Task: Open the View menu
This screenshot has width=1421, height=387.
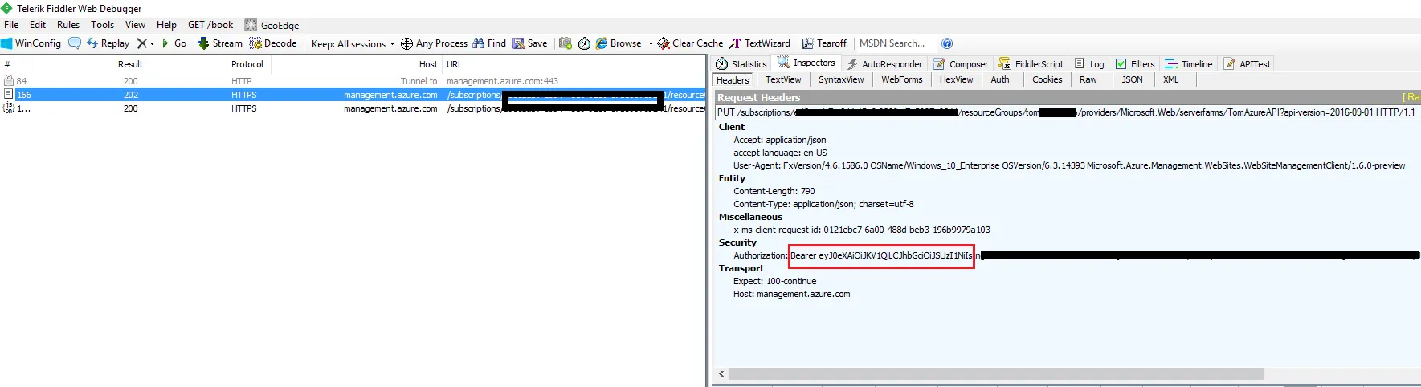Action: (x=135, y=25)
